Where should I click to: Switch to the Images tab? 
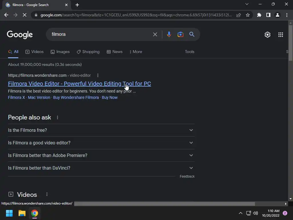click(60, 52)
